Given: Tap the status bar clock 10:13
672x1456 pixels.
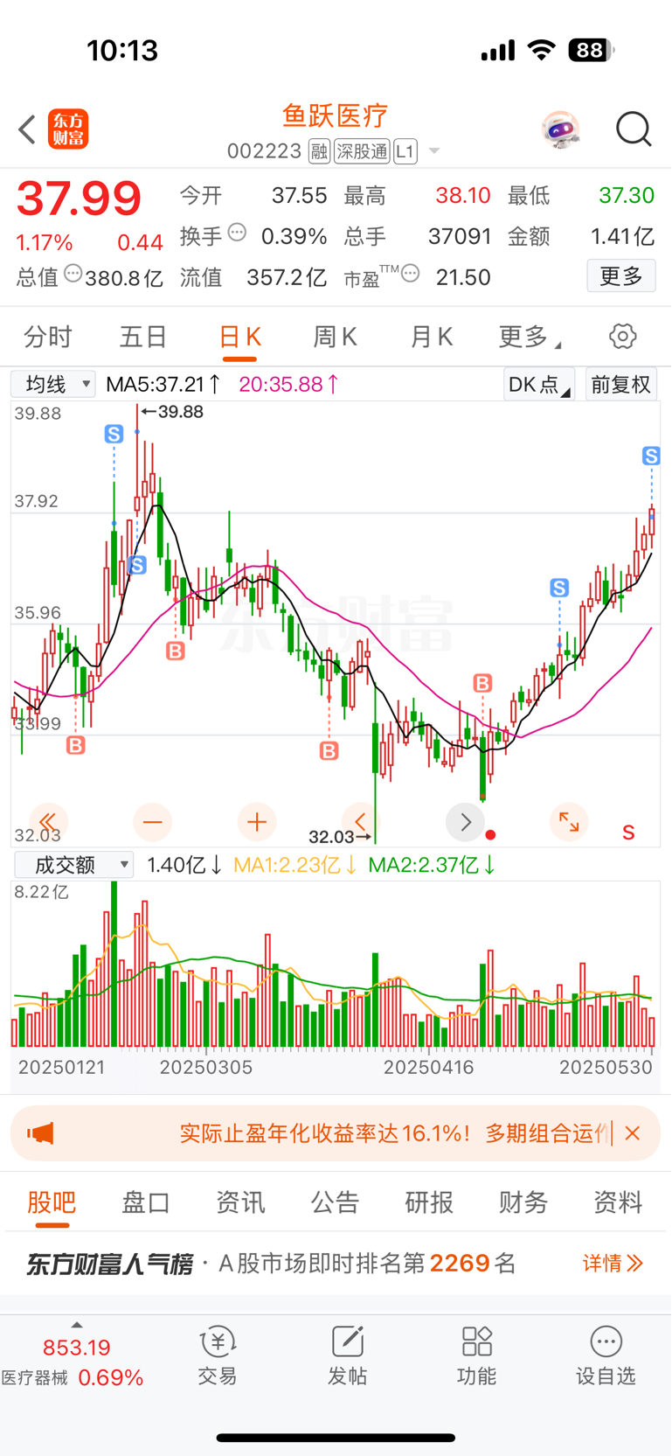Looking at the screenshot, I should pyautogui.click(x=122, y=50).
